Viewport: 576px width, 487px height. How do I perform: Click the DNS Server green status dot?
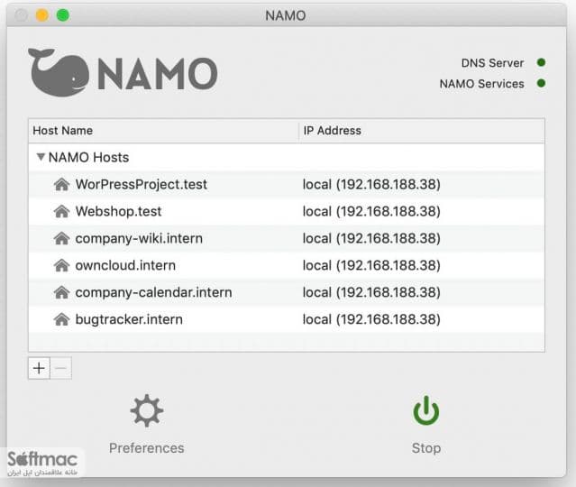(x=541, y=62)
